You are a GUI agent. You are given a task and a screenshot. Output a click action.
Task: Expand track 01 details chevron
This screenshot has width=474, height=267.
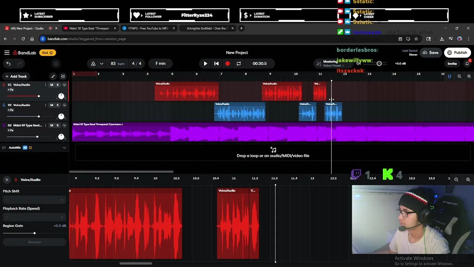pos(64,85)
